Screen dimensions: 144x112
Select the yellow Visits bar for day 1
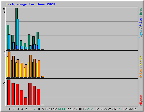point(8,67)
